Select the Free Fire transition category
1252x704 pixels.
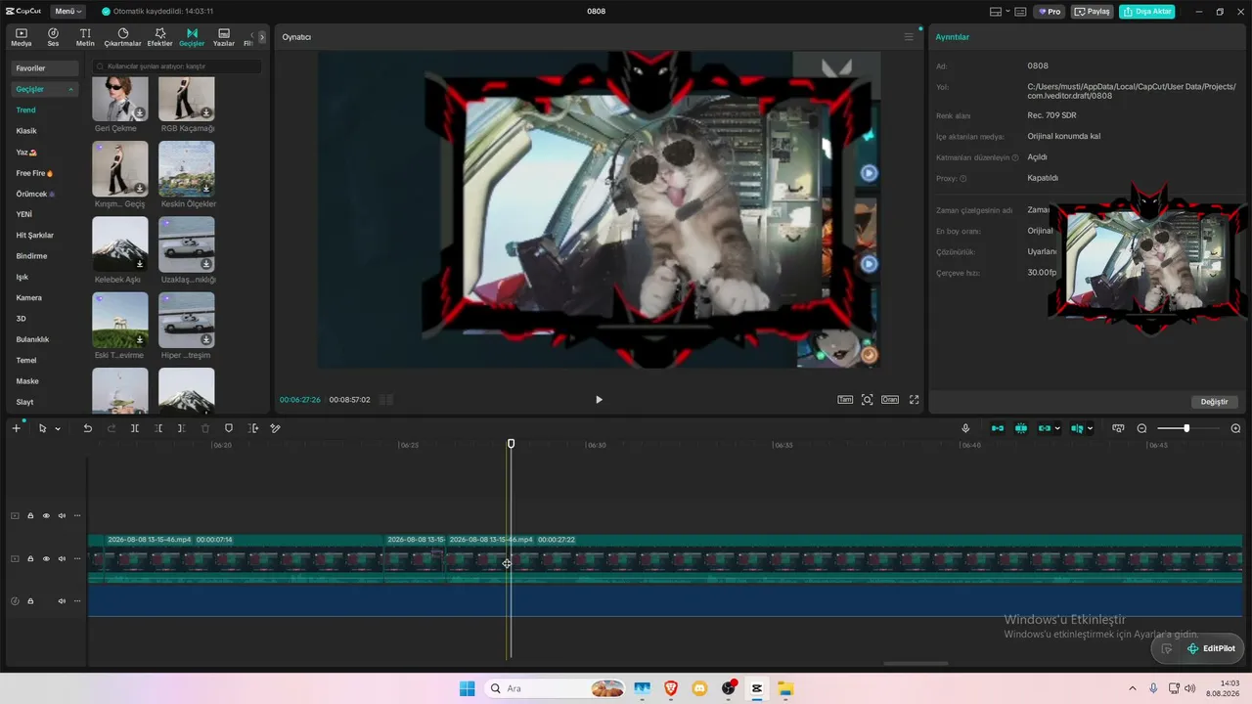[34, 173]
